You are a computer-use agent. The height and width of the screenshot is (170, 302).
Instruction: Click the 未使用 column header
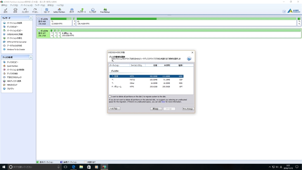pyautogui.click(x=164, y=65)
